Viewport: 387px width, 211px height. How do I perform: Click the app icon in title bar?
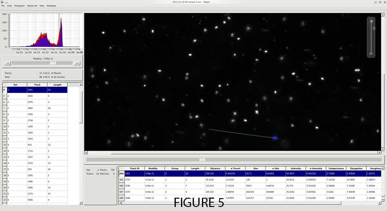pyautogui.click(x=2, y=2)
